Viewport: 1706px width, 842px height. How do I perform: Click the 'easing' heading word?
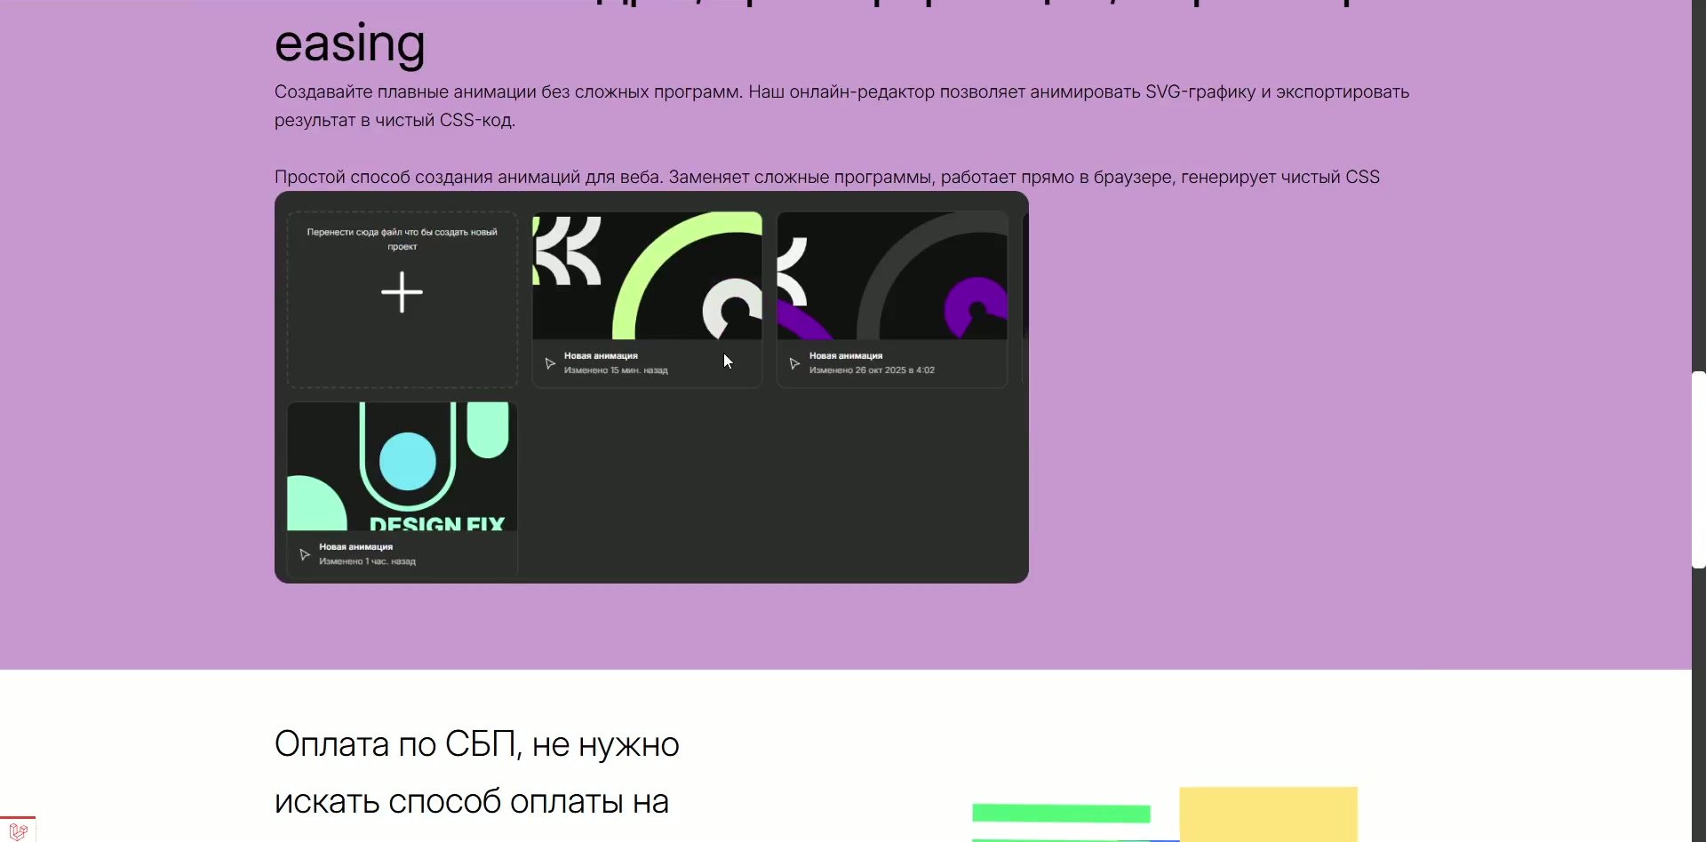click(x=350, y=44)
